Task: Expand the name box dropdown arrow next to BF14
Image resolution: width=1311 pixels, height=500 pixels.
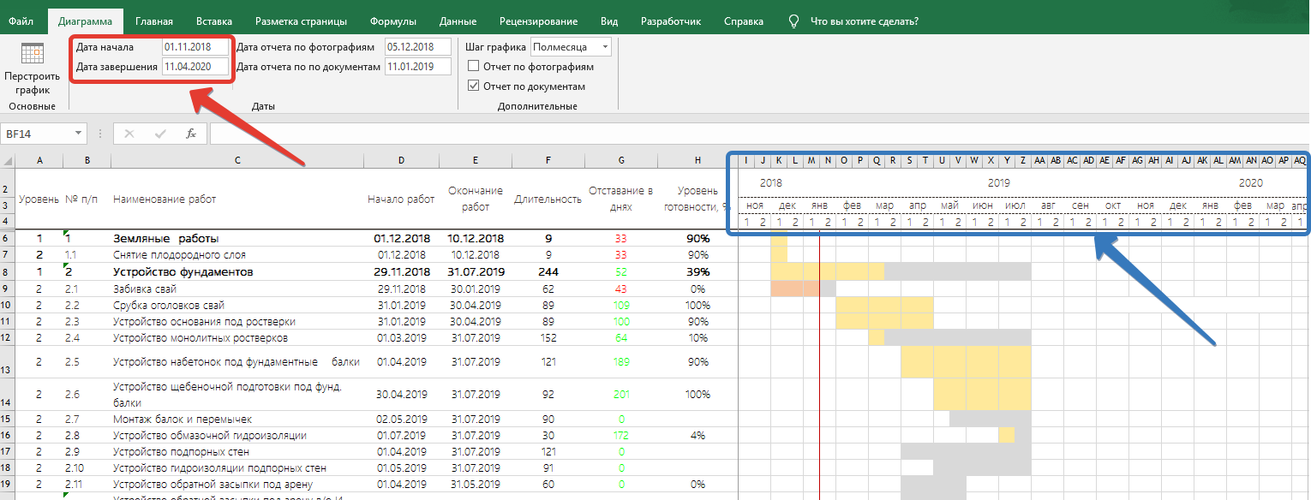Action: [x=79, y=134]
